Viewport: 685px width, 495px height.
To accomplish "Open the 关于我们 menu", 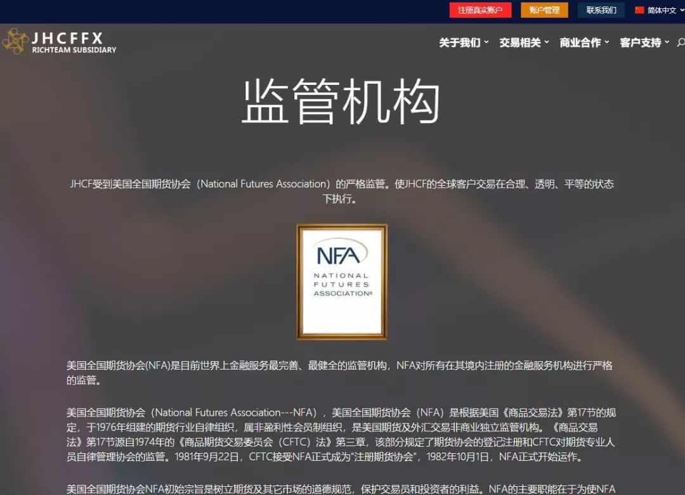I will point(459,42).
